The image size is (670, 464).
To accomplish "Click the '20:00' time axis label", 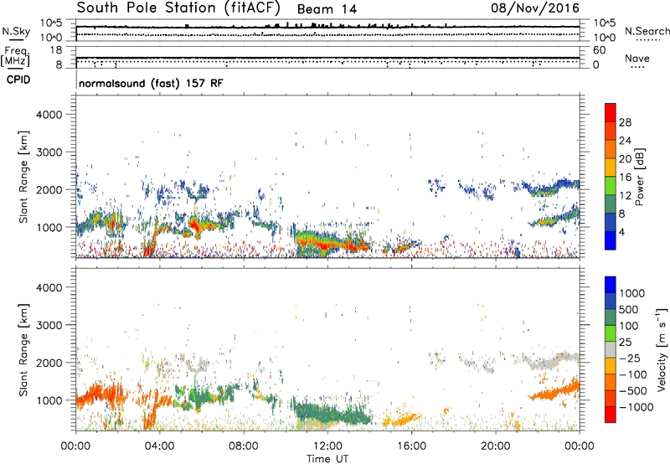I will click(x=496, y=446).
